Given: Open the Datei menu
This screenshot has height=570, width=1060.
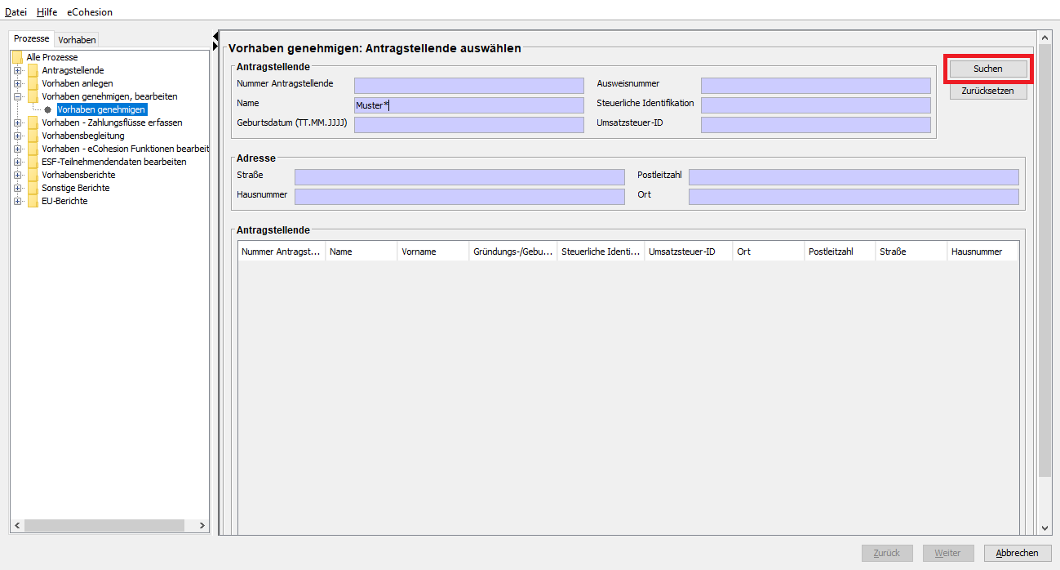Looking at the screenshot, I should [x=16, y=12].
